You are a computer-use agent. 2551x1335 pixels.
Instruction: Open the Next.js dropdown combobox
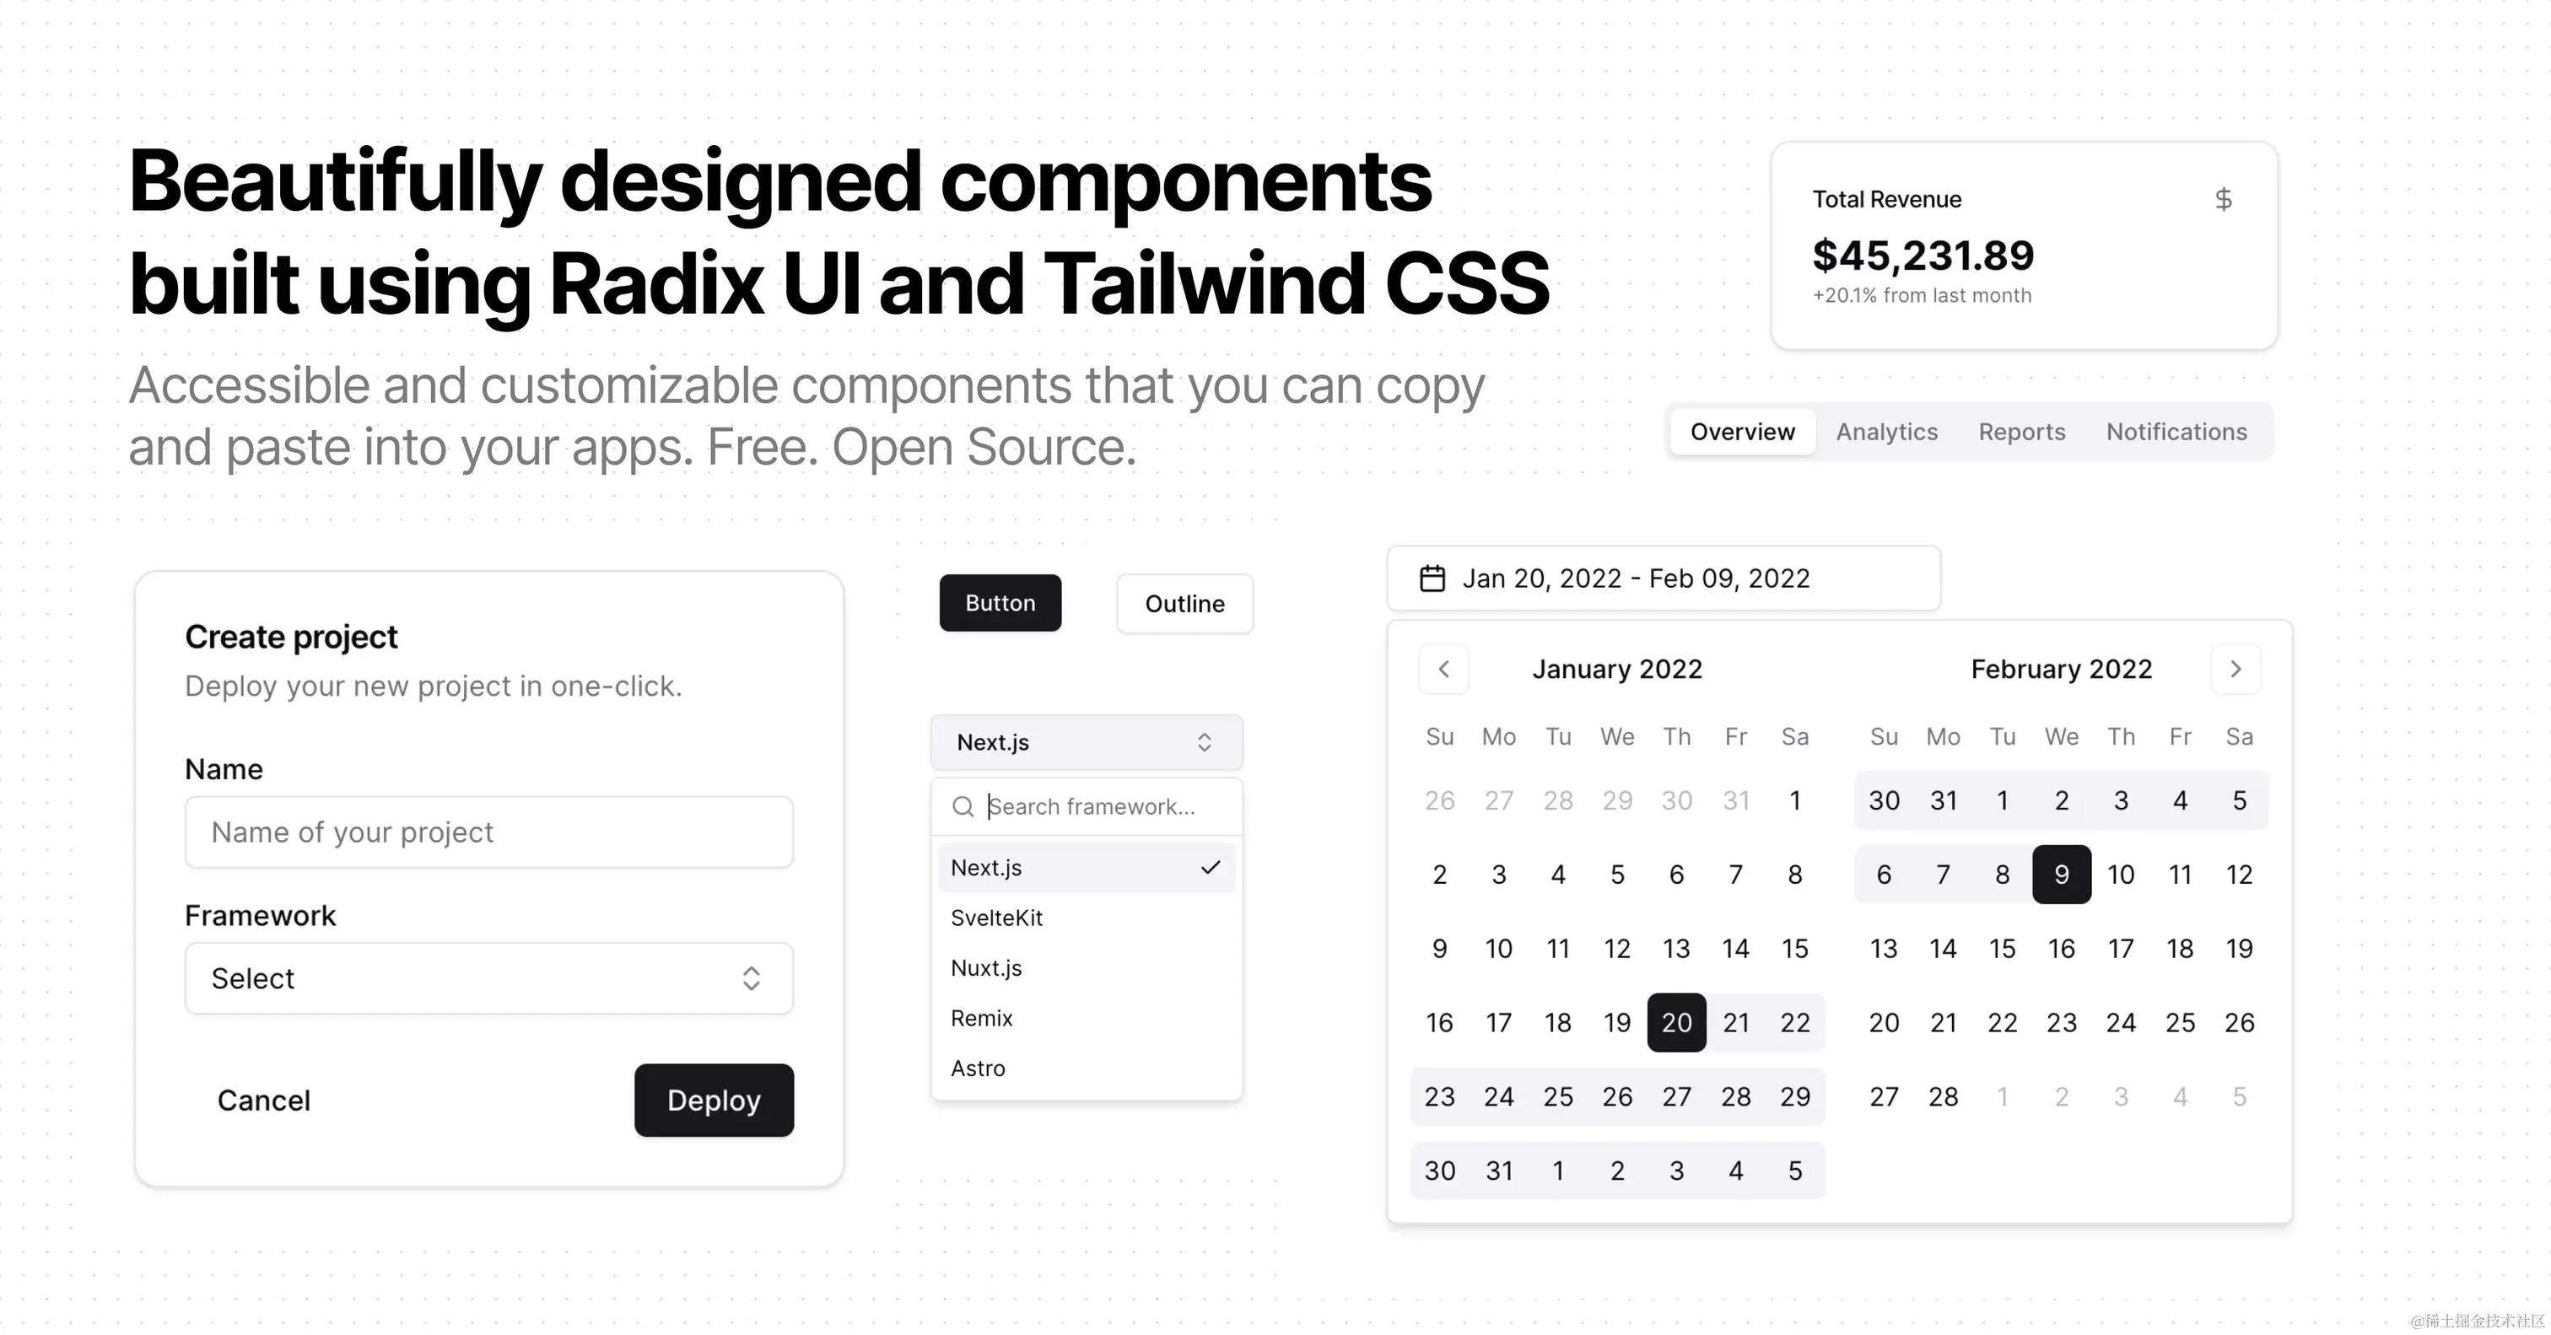tap(1085, 741)
